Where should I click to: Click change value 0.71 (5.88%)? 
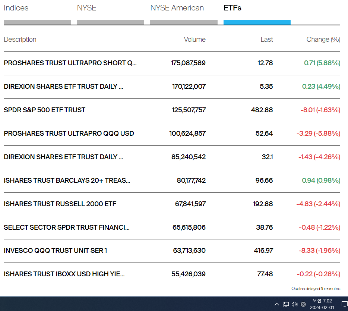tap(322, 63)
